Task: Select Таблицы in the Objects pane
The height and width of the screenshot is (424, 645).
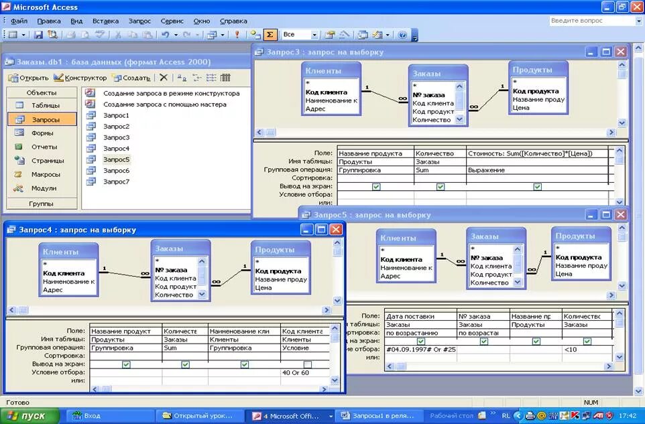Action: point(42,106)
